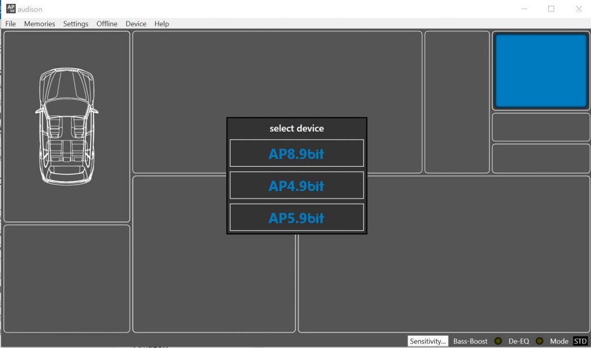Click the audison AP bit app icon
The image size is (591, 348).
11,9
